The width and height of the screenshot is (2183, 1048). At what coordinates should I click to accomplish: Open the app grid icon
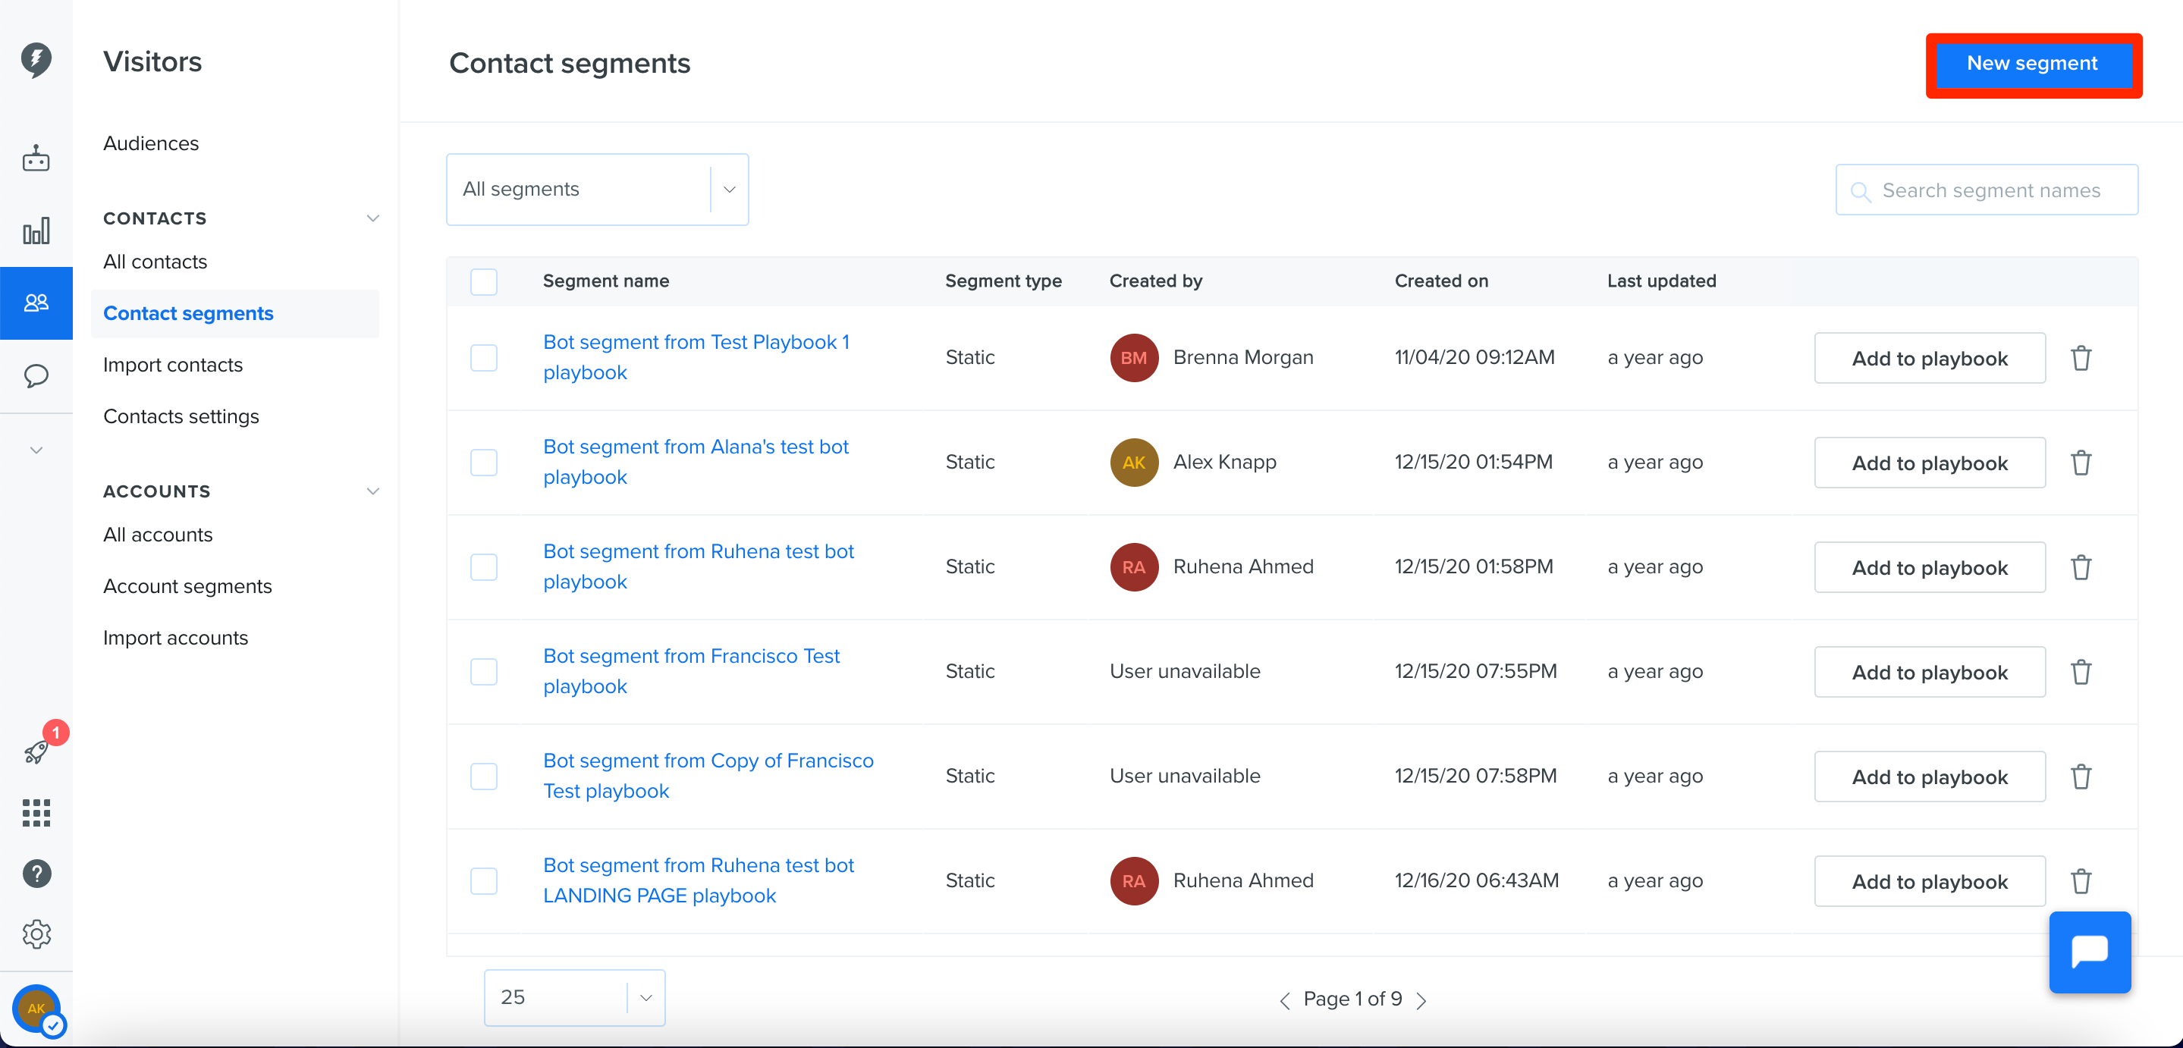pyautogui.click(x=36, y=812)
